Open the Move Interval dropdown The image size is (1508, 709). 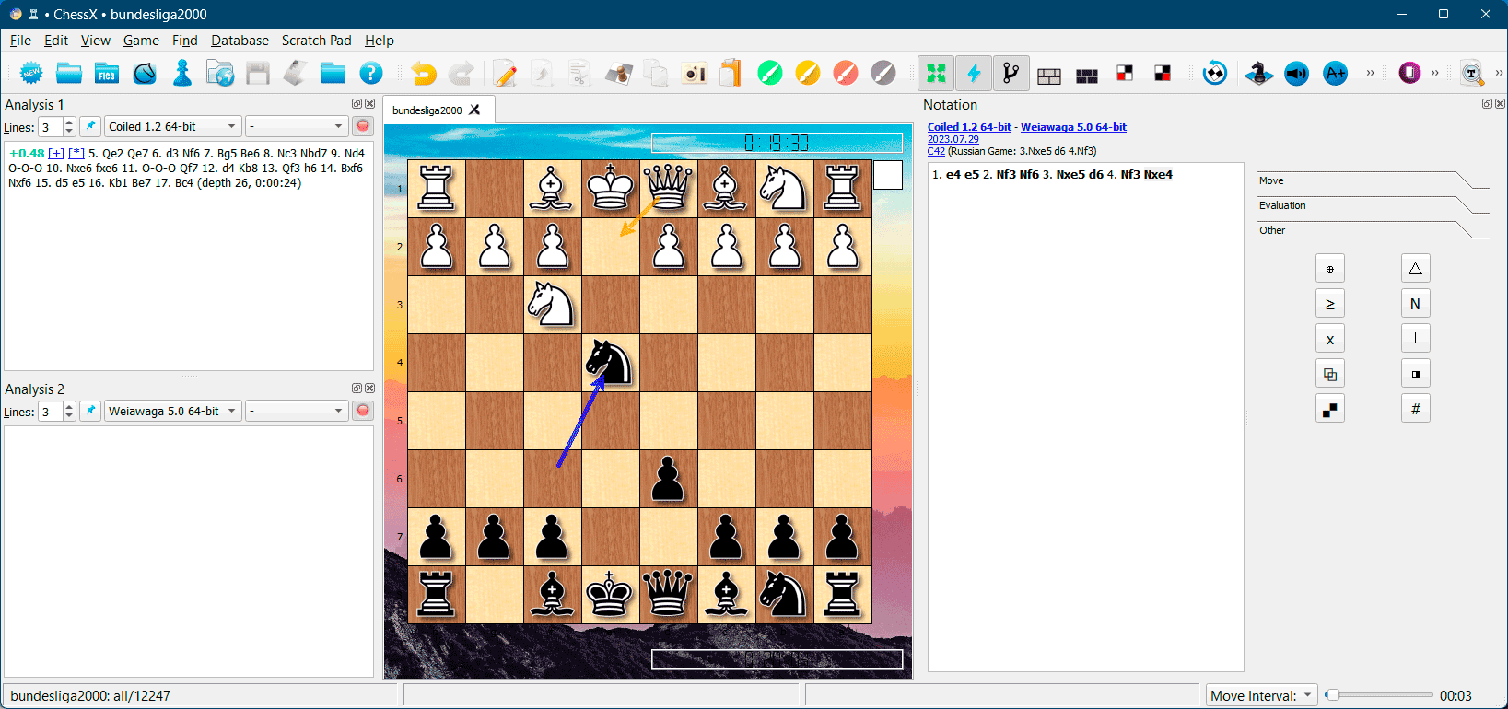click(x=1261, y=696)
